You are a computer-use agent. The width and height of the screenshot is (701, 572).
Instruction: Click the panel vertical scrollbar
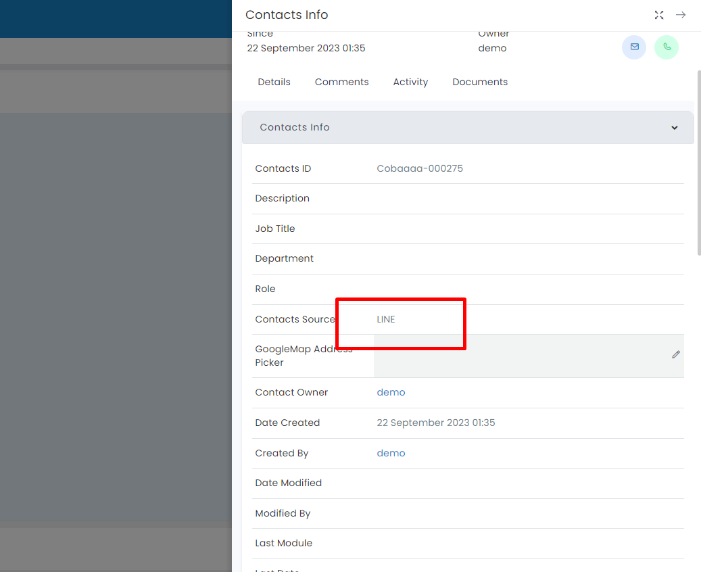pyautogui.click(x=698, y=163)
